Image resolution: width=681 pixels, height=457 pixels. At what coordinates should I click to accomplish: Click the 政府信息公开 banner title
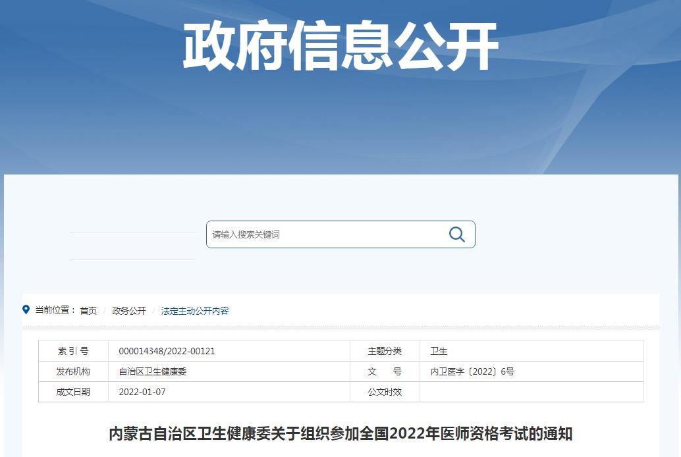[340, 47]
